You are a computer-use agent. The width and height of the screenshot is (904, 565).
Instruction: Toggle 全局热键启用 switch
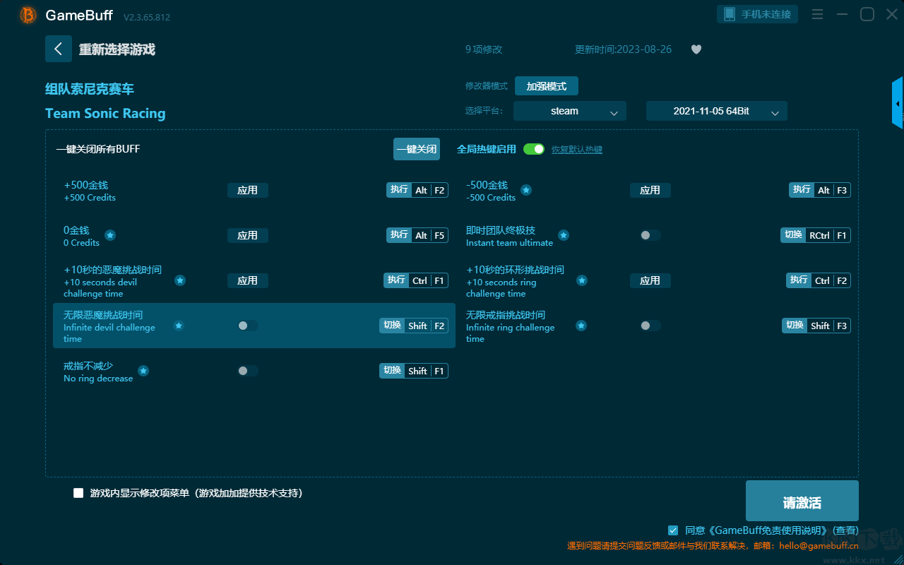coord(534,149)
